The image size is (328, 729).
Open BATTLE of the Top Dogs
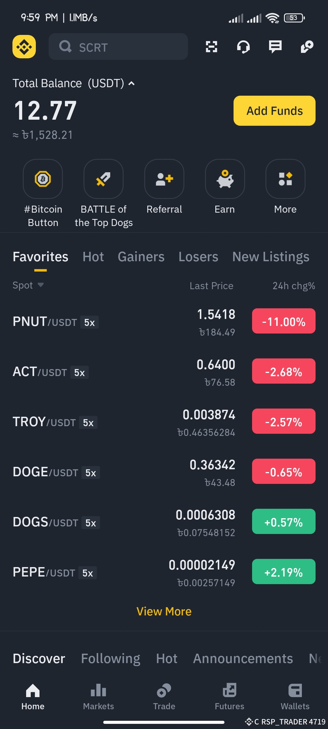[104, 179]
